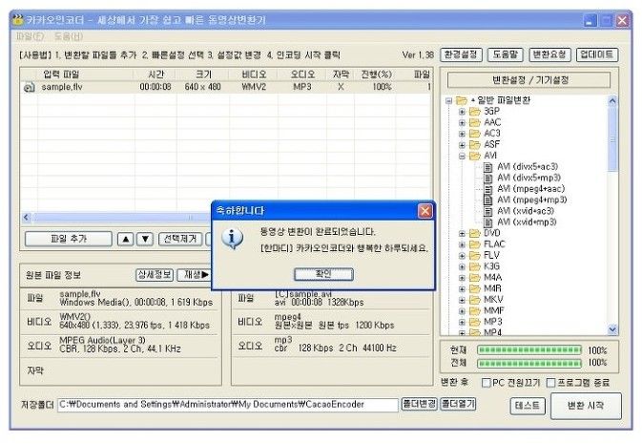Click the preset tree scroll-up arrow
The width and height of the screenshot is (642, 444).
pos(612,100)
